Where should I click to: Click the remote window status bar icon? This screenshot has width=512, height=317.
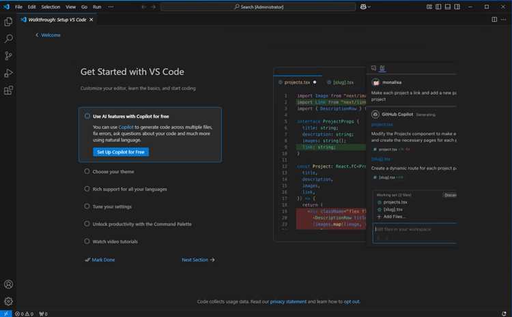[x=6, y=314]
